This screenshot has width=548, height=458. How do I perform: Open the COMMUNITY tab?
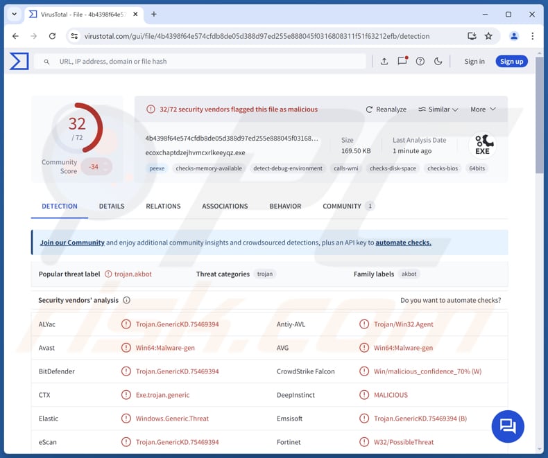click(348, 206)
